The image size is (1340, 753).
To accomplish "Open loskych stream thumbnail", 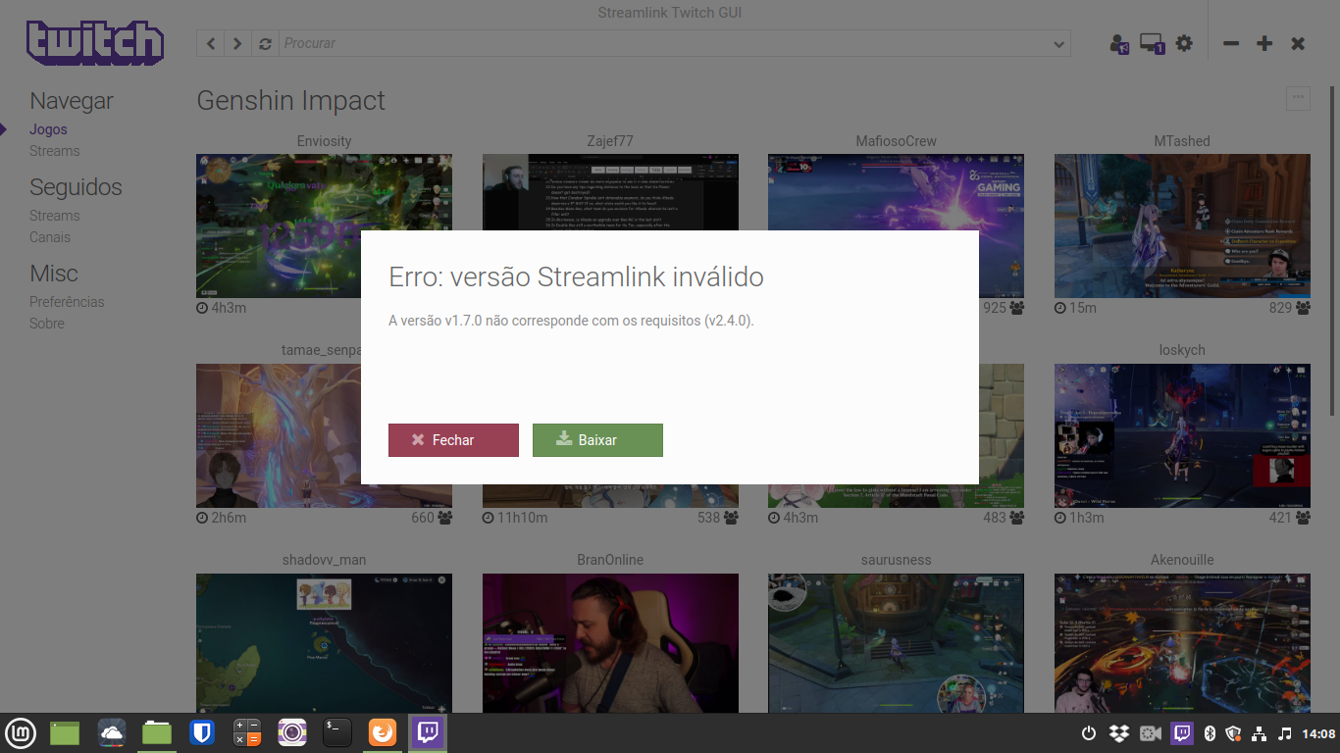I will 1182,435.
